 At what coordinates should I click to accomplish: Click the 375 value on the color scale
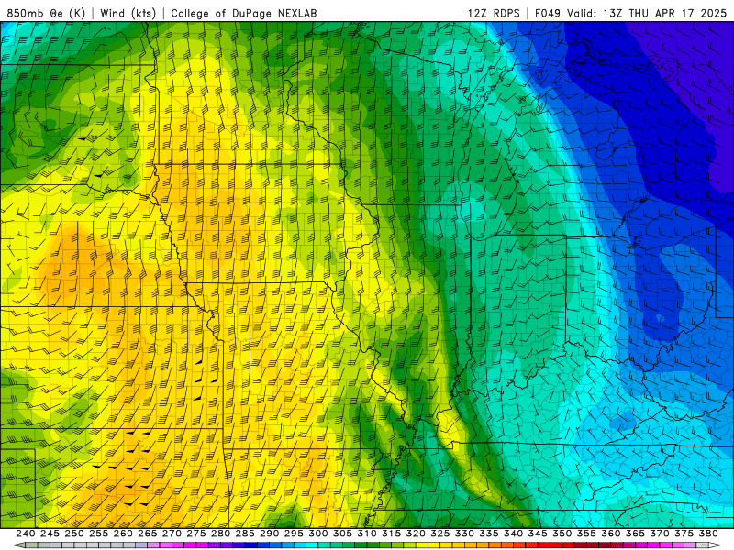684,533
